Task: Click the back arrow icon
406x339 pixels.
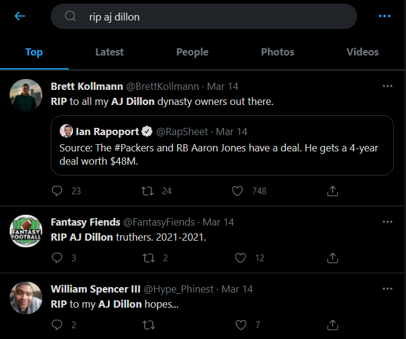Action: 20,16
